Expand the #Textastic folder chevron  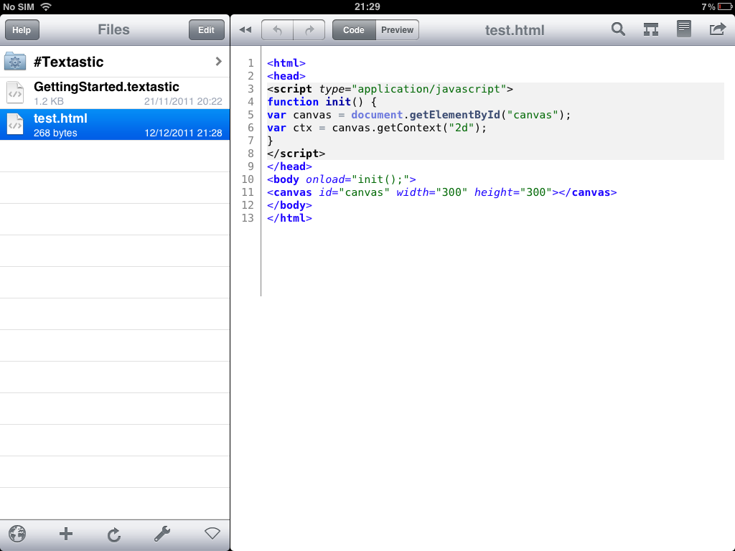point(218,62)
